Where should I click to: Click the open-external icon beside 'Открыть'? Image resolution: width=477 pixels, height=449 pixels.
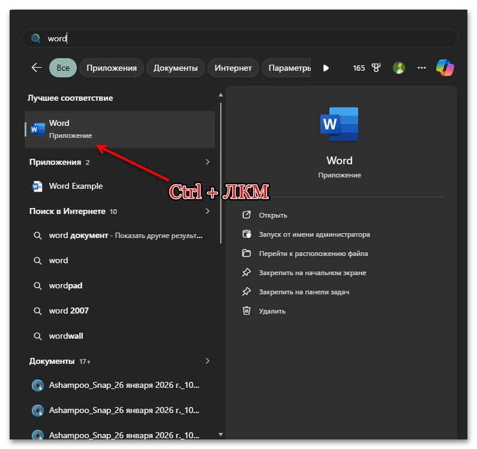coord(247,215)
